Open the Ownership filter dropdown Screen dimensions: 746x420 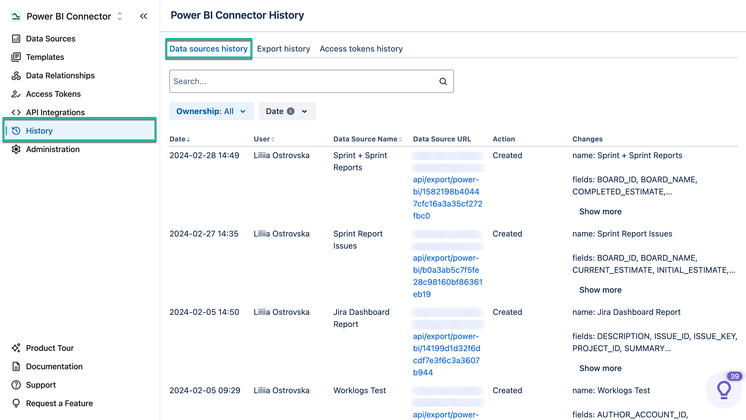pyautogui.click(x=212, y=111)
